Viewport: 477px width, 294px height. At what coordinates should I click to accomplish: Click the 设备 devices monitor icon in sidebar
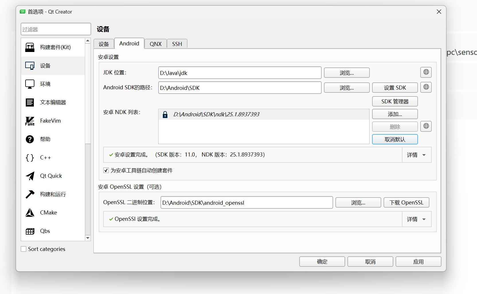[x=30, y=66]
